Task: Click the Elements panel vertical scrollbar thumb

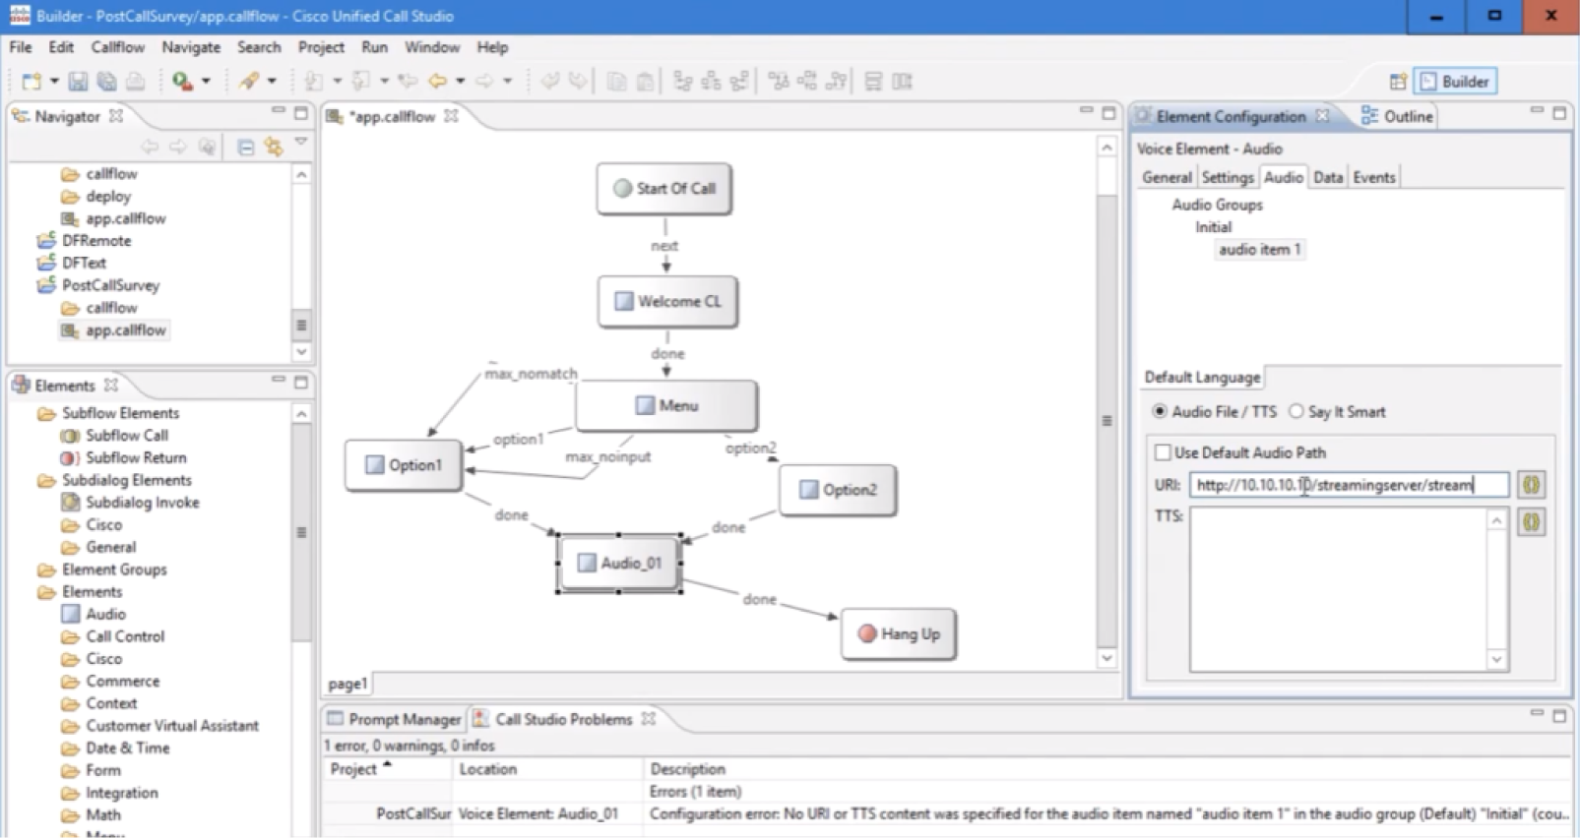Action: pos(301,532)
